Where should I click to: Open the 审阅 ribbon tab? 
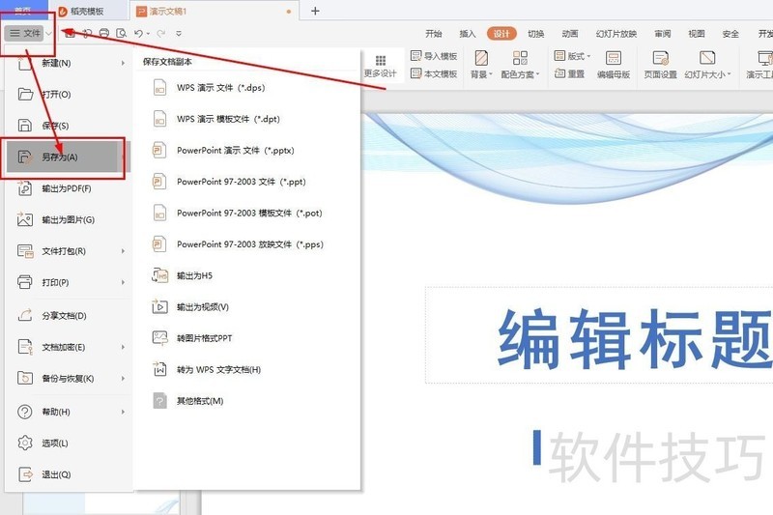(663, 34)
